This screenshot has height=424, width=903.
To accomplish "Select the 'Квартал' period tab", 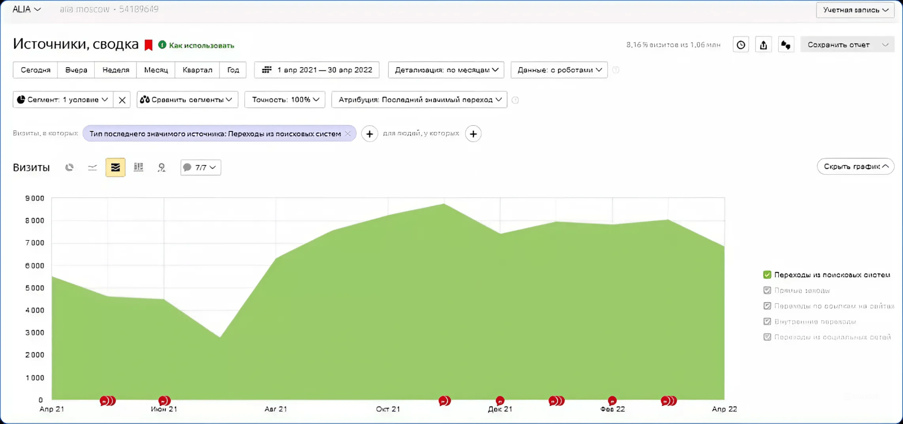I will coord(198,70).
